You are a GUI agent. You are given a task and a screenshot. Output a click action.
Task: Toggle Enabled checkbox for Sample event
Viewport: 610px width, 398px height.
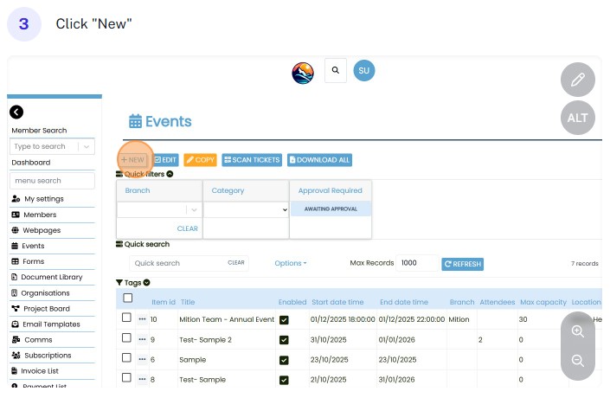click(x=284, y=359)
